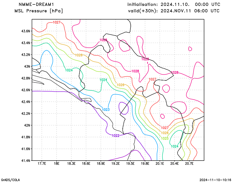Click the 43.6N latitude axis label
Screen dimensions: 236x182
[26, 31]
